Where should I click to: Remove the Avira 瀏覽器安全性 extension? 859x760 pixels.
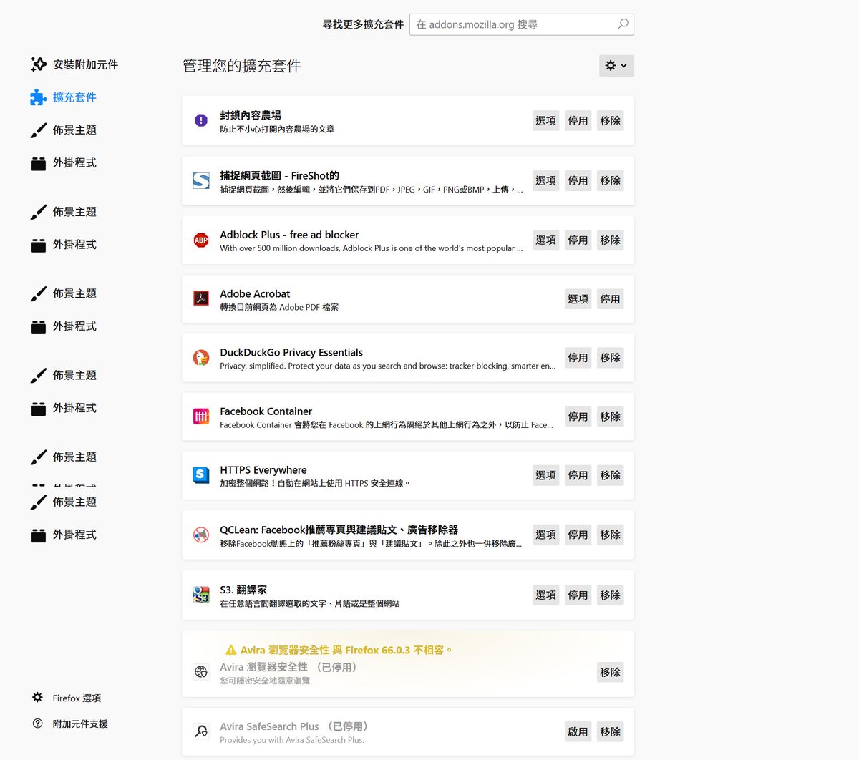(610, 672)
